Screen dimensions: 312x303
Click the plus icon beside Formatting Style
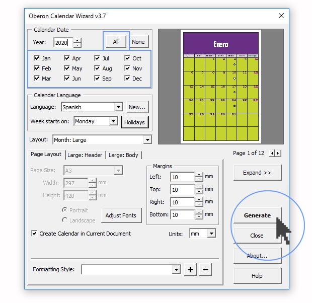point(190,270)
